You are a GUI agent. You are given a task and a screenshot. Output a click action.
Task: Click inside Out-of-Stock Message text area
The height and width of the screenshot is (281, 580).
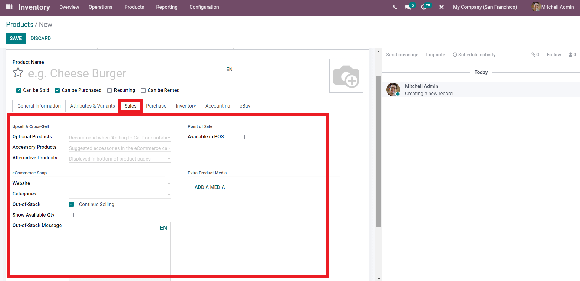pos(120,251)
